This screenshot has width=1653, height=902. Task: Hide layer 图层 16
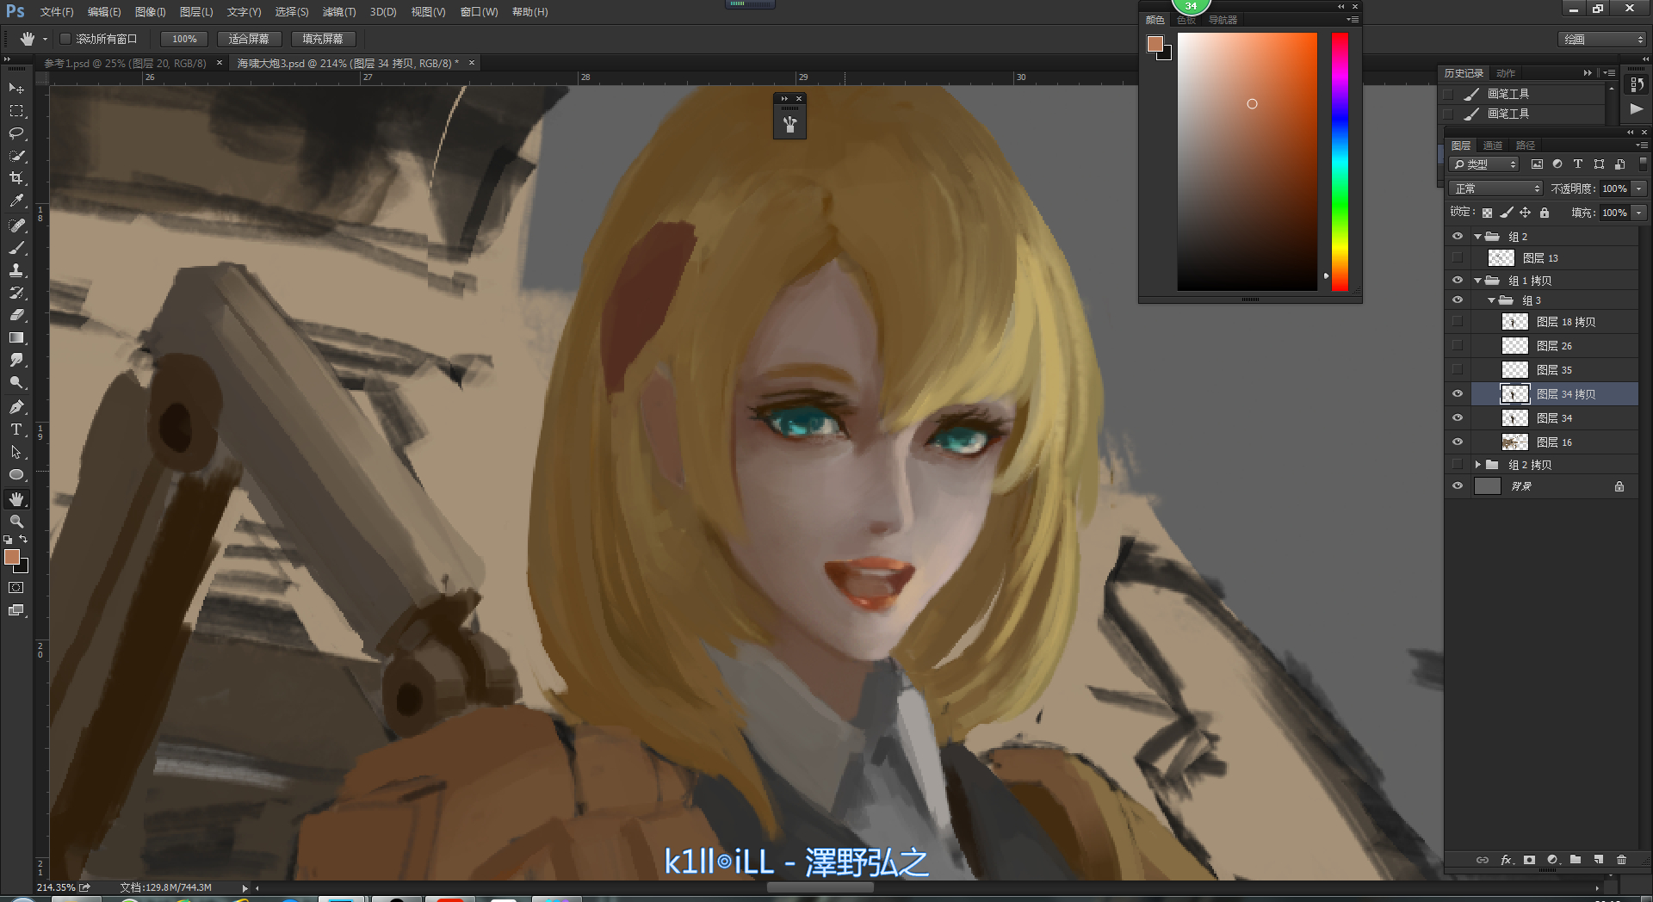[x=1458, y=442]
